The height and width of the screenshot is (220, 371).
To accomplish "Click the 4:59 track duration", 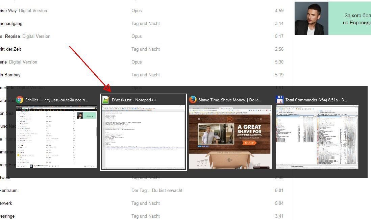I will click(279, 11).
